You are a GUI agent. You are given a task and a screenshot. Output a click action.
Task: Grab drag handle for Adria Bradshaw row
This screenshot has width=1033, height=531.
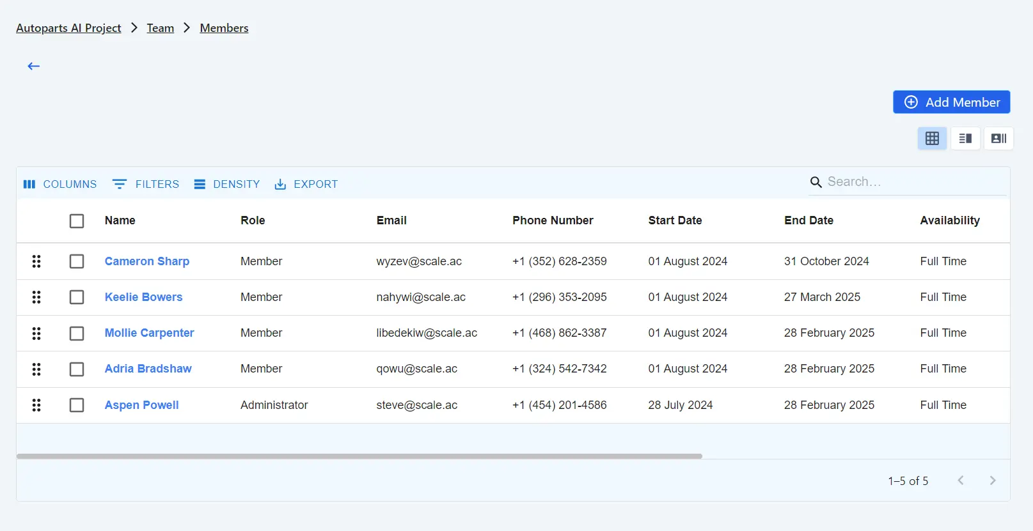[36, 369]
